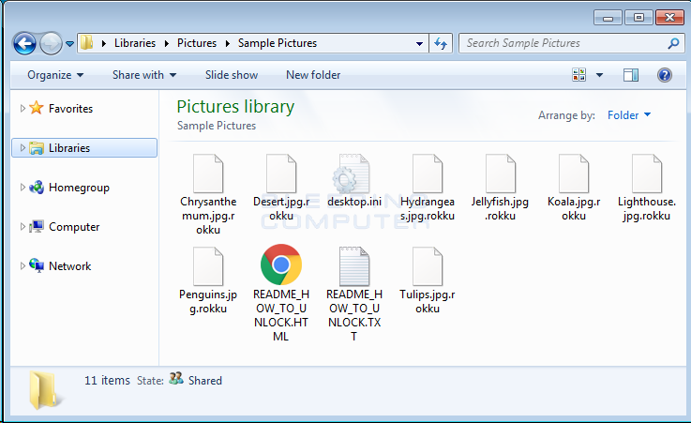691x423 pixels.
Task: Click the Back navigation arrow button
Action: [x=24, y=44]
